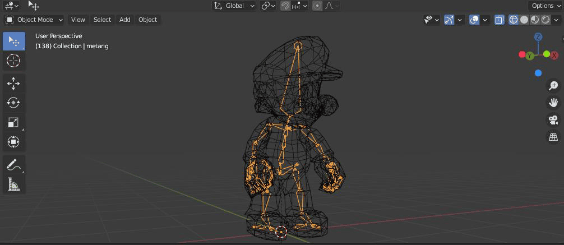The height and width of the screenshot is (245, 564).
Task: Open the Object menu
Action: [x=148, y=20]
